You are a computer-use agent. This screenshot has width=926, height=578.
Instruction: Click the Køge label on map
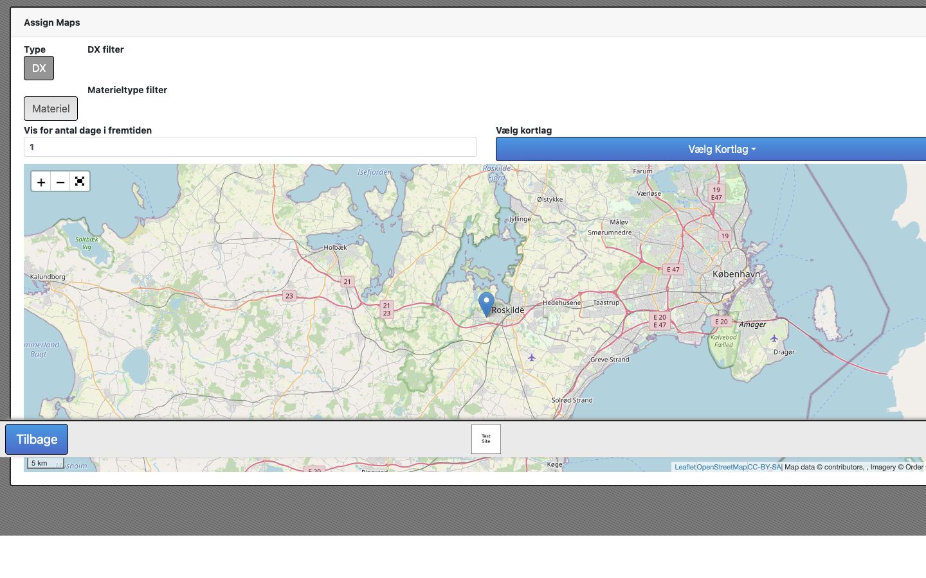[x=555, y=464]
